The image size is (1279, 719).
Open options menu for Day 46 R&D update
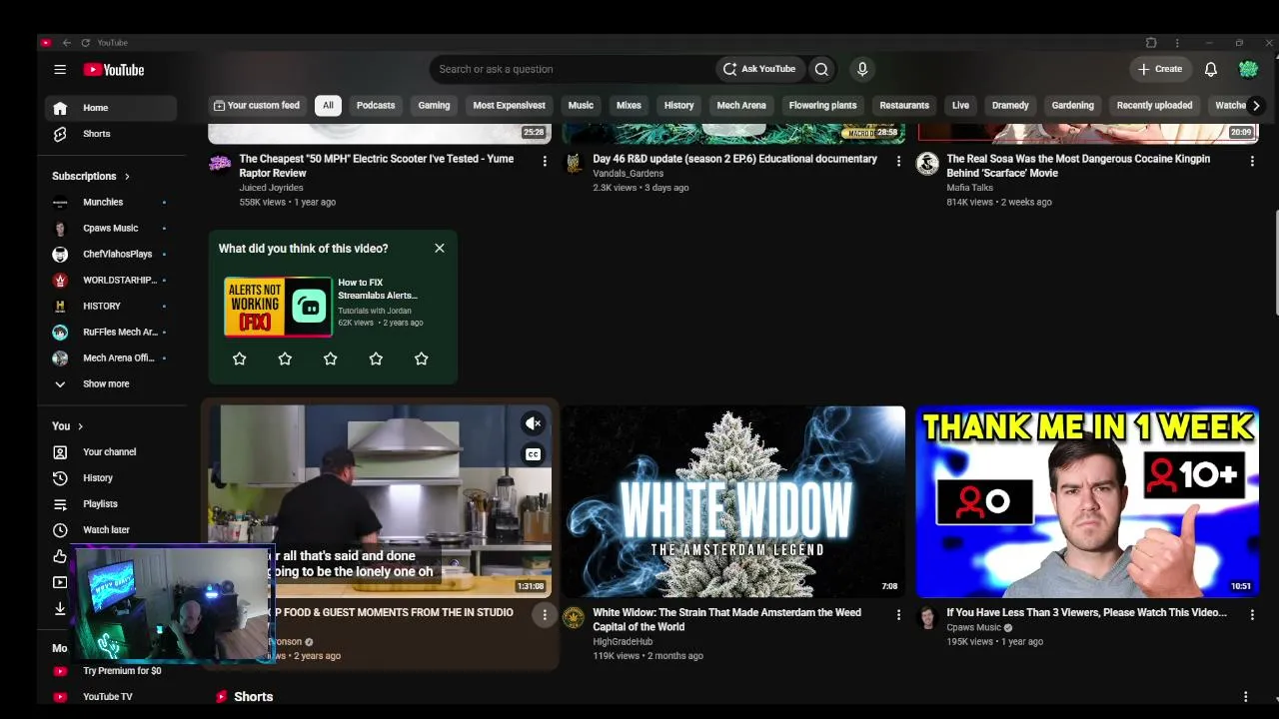[x=898, y=161]
